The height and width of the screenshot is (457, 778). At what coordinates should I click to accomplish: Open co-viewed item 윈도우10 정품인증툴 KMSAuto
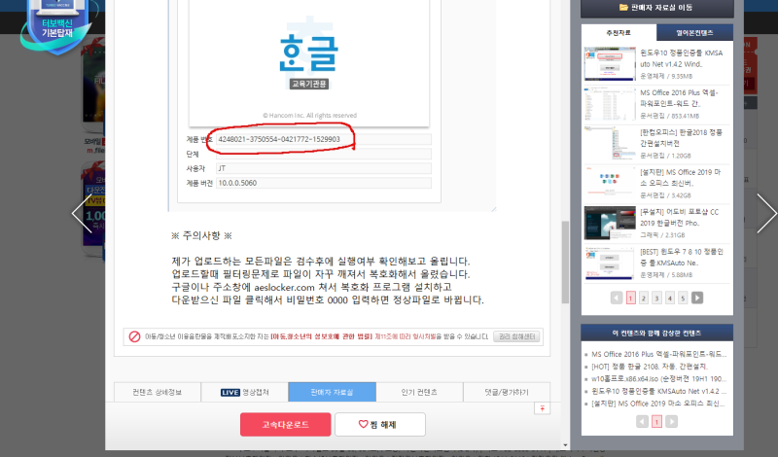click(x=659, y=391)
